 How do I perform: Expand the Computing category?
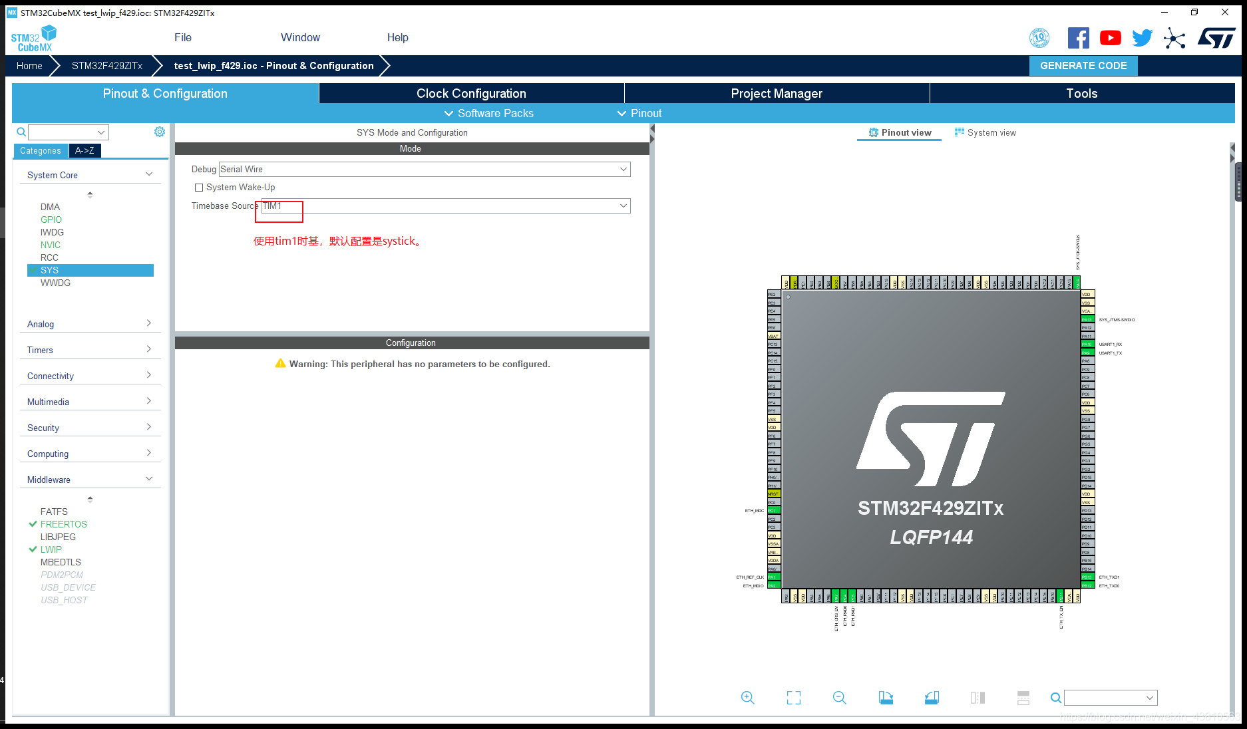pos(90,454)
